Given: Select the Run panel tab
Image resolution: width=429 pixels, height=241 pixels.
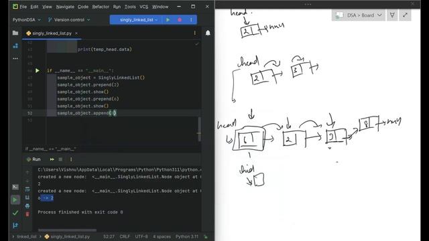Looking at the screenshot, I should coord(34,159).
